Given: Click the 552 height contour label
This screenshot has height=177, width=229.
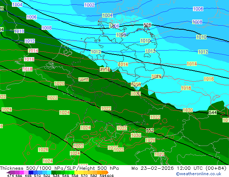Looking at the screenshot, I should point(150,130).
